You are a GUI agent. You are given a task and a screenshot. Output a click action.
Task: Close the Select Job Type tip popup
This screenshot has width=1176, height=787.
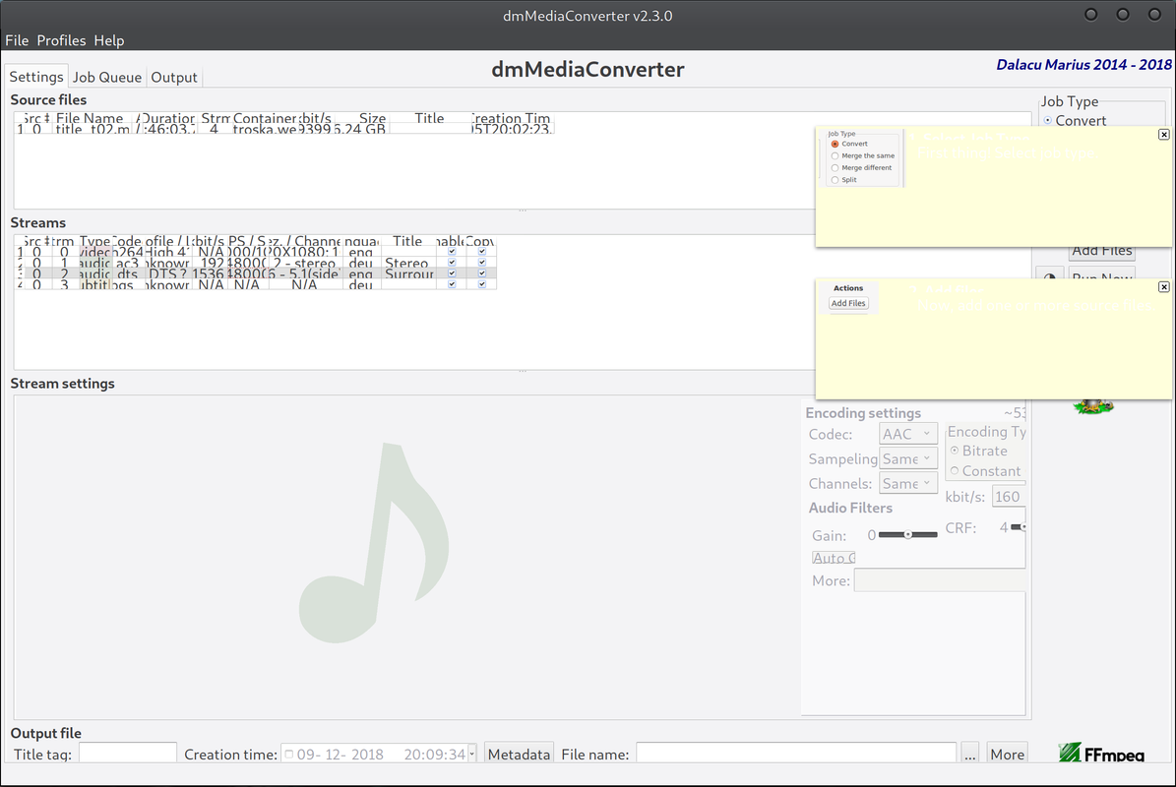pos(1163,134)
